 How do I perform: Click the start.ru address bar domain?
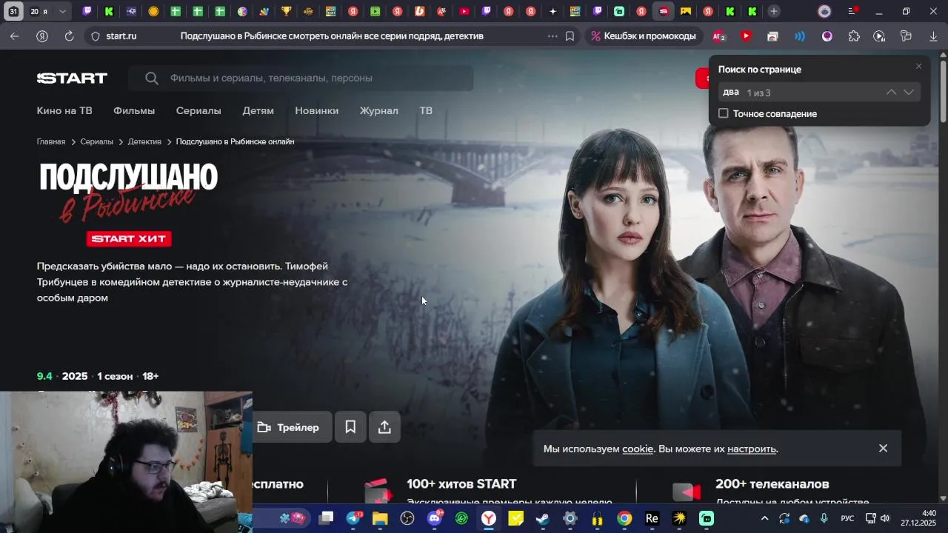[x=121, y=36]
